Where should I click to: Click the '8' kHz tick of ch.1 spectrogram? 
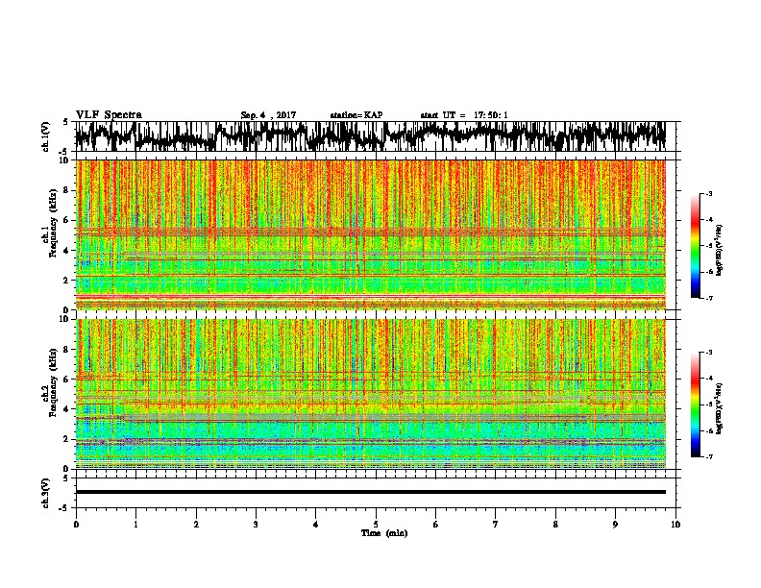click(x=67, y=190)
